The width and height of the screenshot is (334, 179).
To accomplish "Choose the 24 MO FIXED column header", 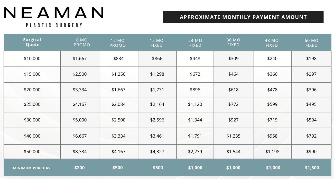I will tap(195, 43).
